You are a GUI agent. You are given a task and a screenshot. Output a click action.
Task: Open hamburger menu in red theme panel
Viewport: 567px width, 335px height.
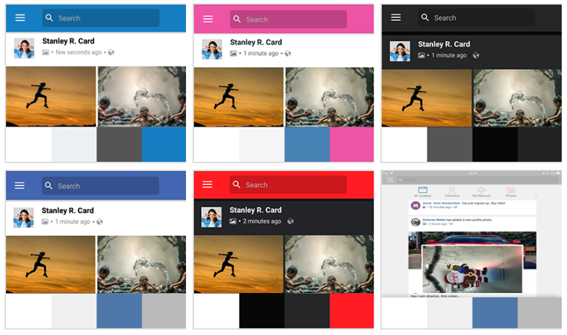pyautogui.click(x=207, y=185)
